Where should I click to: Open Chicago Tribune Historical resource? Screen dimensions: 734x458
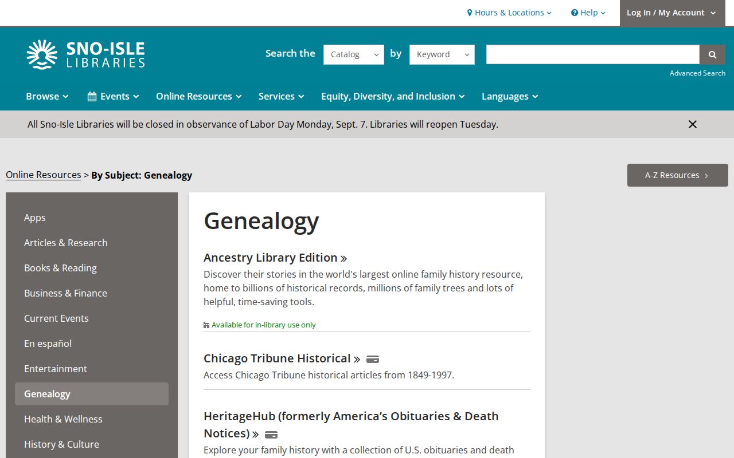(x=282, y=358)
